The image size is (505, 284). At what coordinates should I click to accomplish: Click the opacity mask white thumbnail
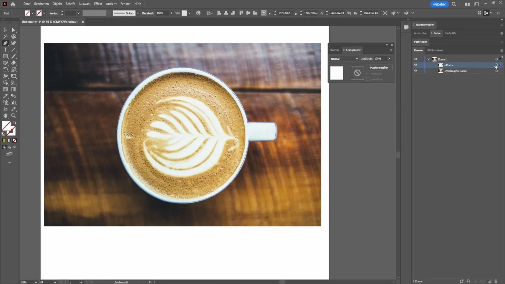pos(337,73)
